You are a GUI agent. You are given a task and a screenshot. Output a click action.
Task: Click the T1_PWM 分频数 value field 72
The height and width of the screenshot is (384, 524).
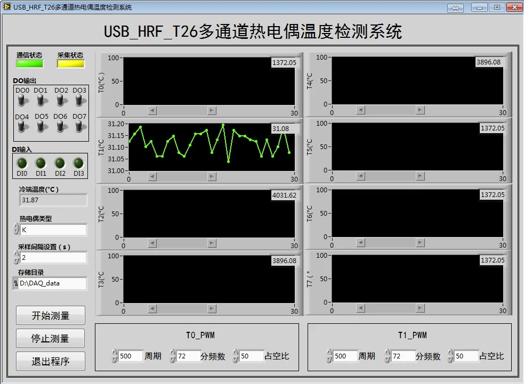point(404,356)
